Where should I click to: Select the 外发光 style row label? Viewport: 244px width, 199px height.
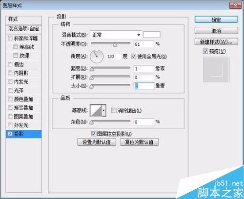(x=21, y=125)
